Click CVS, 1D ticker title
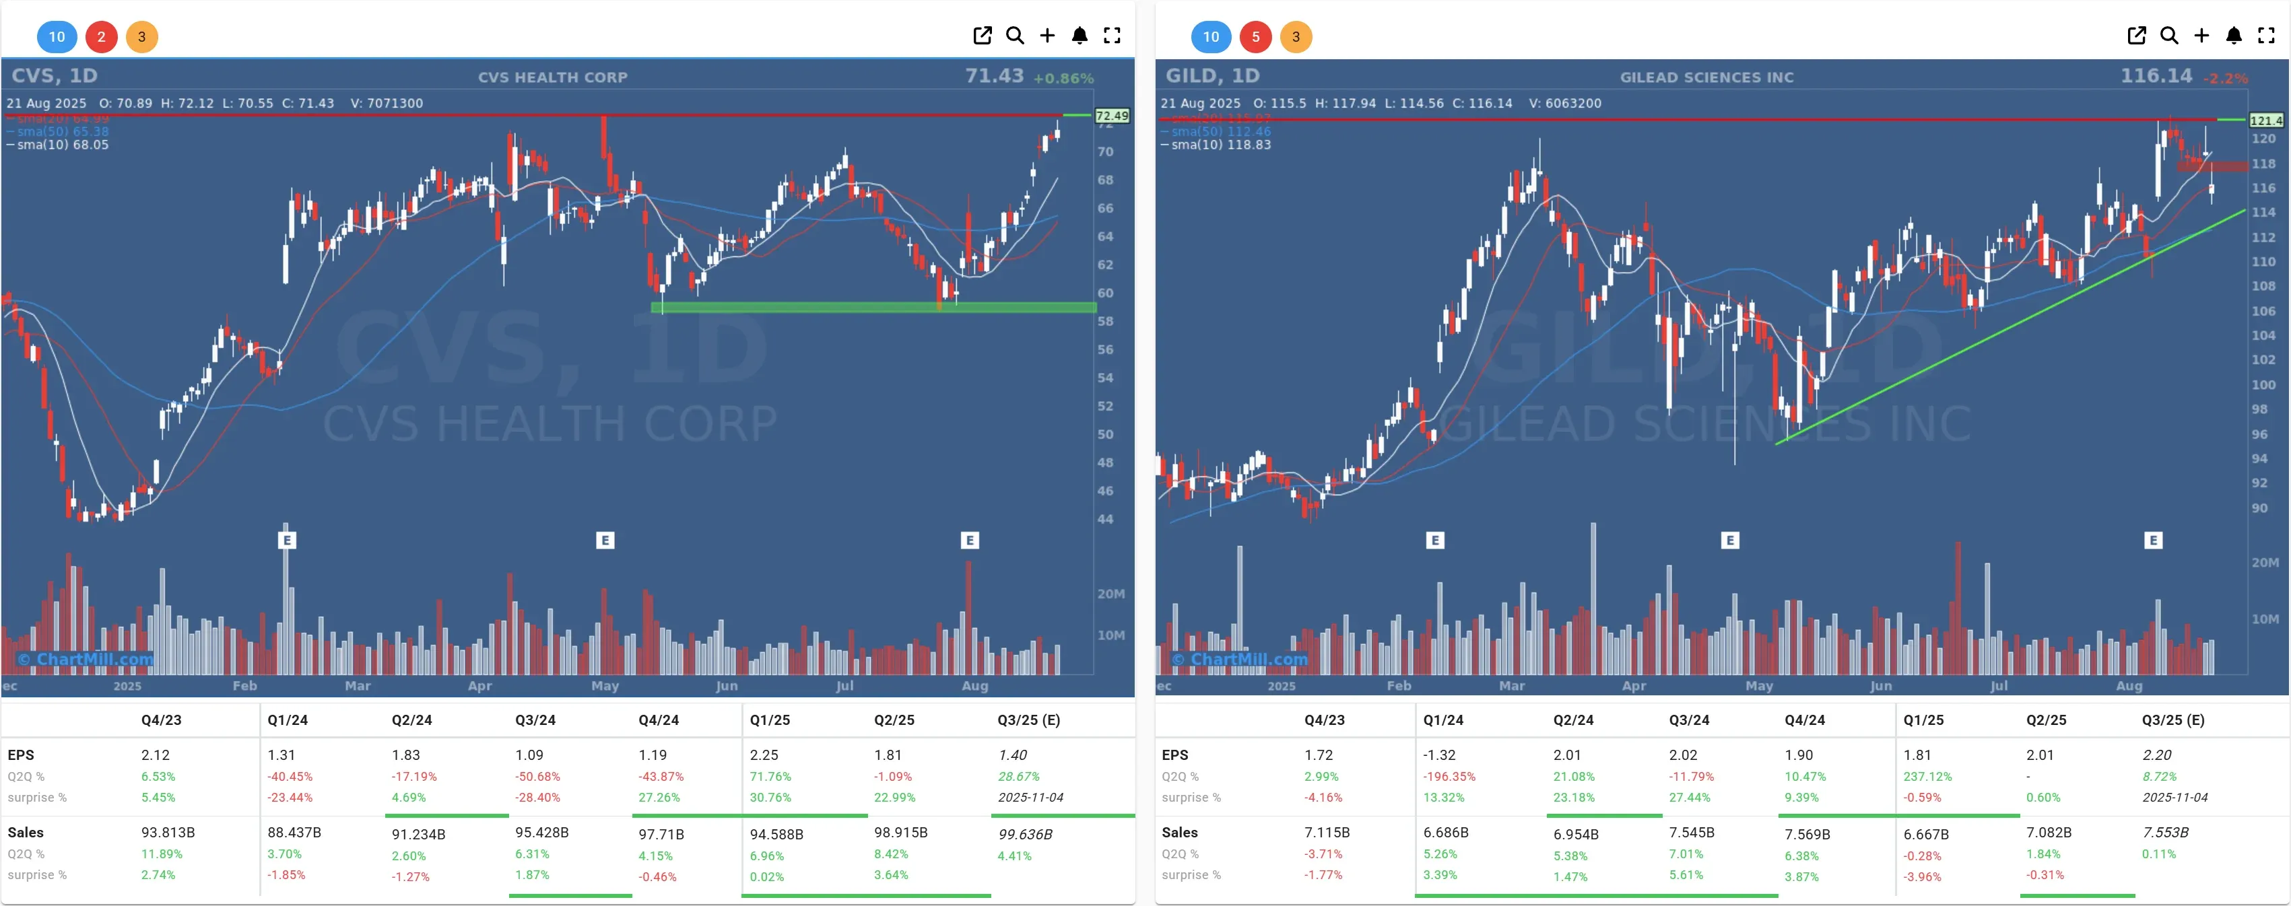The width and height of the screenshot is (2291, 906). pos(55,75)
